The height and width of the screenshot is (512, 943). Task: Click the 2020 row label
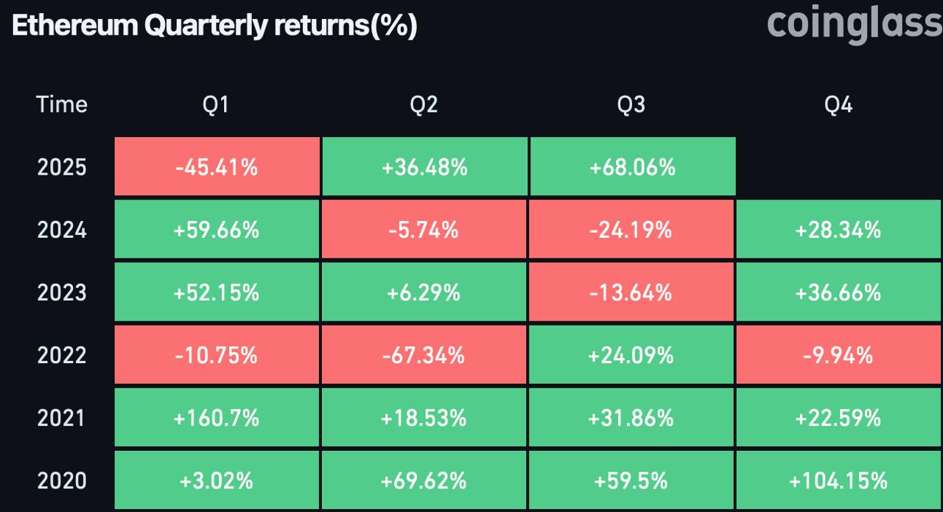click(x=62, y=481)
